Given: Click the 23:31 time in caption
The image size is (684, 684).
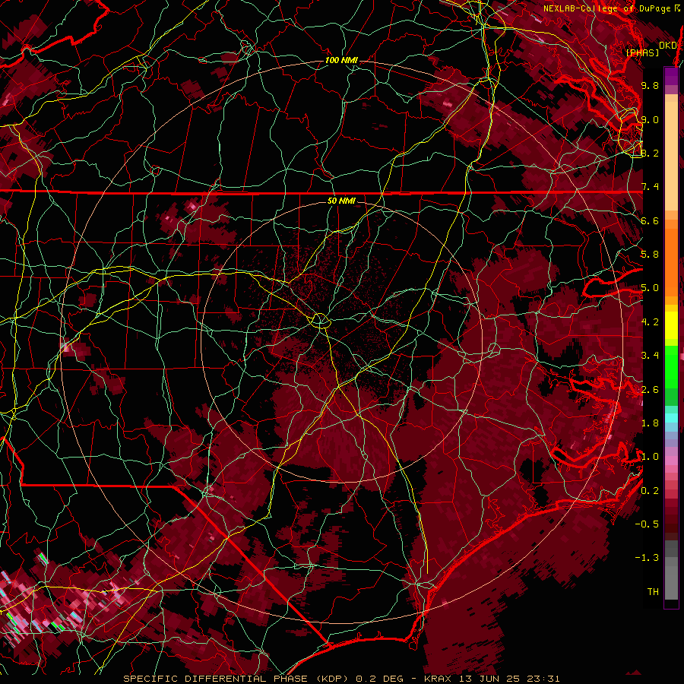Looking at the screenshot, I should pos(544,679).
